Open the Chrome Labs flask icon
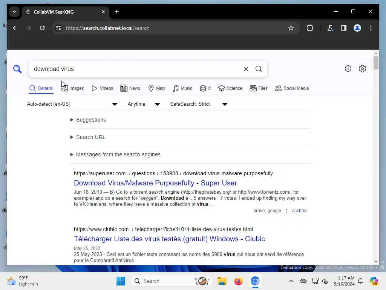The height and width of the screenshot is (290, 386). point(330,28)
